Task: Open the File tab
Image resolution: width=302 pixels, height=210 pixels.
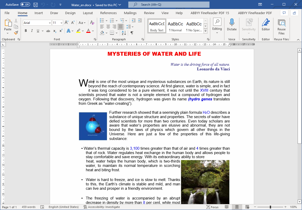Action: [x=7, y=13]
